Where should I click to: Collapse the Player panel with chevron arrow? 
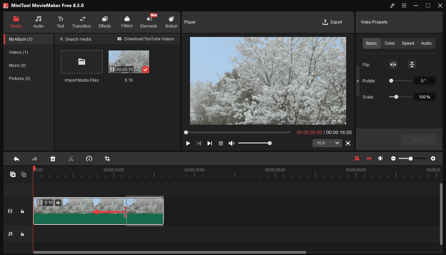[x=358, y=81]
